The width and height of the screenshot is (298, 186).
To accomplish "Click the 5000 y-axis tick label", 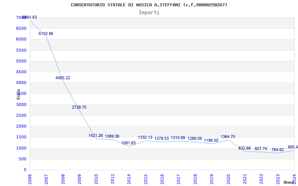I will click(x=21, y=61).
